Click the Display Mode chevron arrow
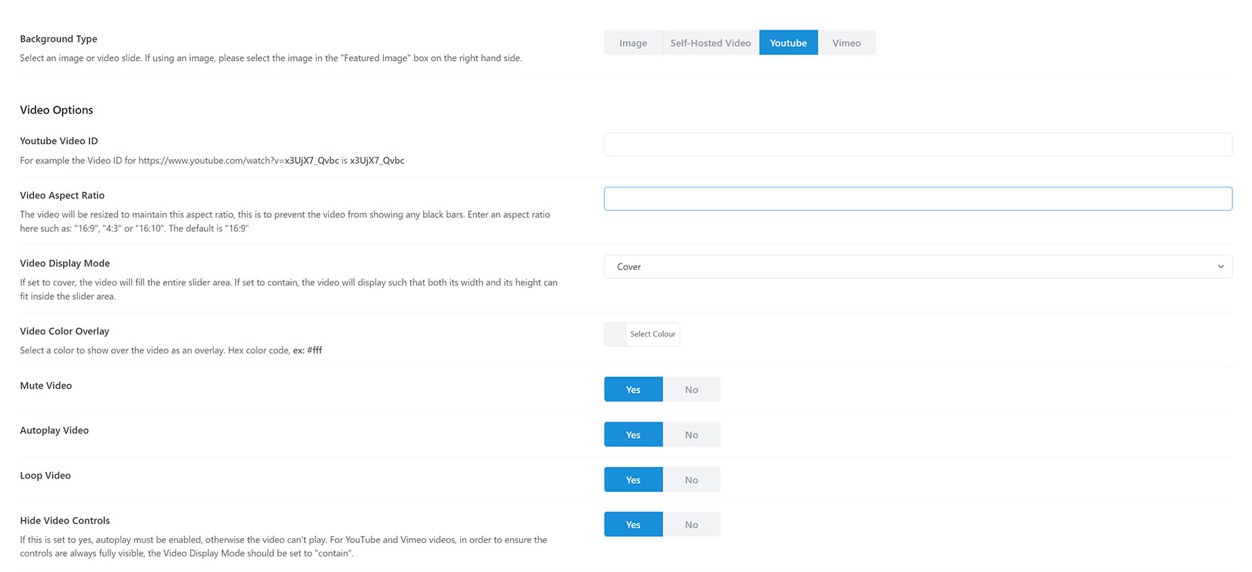1252x572 pixels. pyautogui.click(x=1221, y=267)
